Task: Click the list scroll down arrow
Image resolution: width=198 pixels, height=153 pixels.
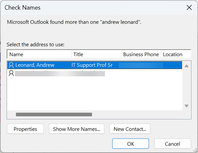Action: coord(186,106)
